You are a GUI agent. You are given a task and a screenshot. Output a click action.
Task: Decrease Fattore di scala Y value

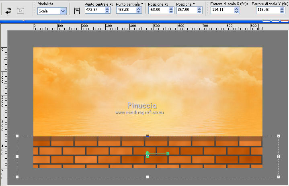click(282, 12)
